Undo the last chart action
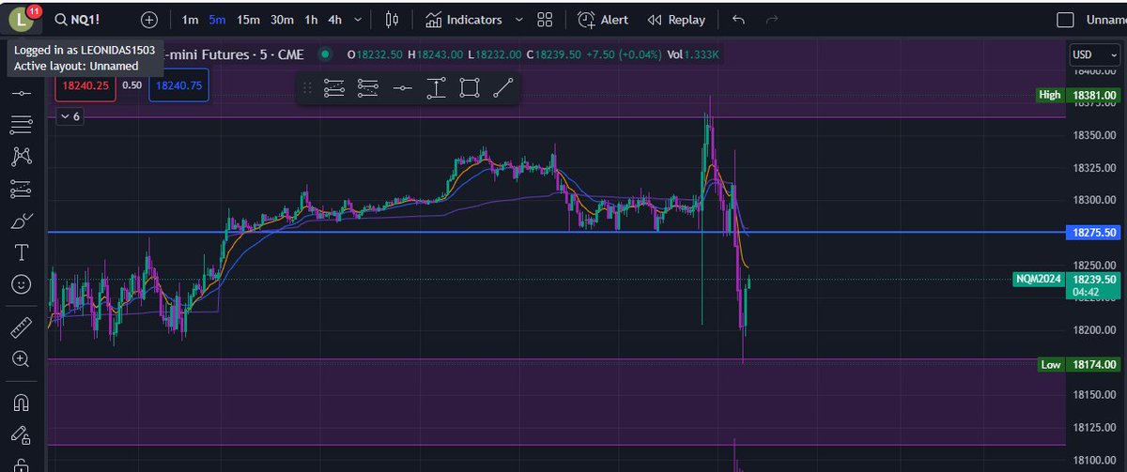This screenshot has width=1127, height=472. [738, 20]
